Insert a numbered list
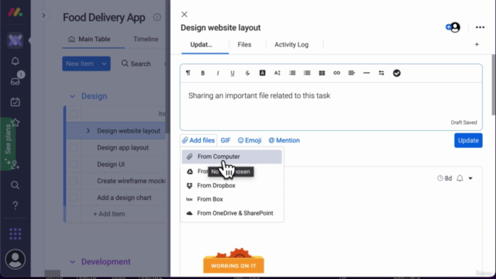The image size is (496, 279). pos(292,73)
